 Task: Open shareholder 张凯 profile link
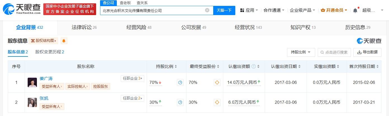coord(44,98)
